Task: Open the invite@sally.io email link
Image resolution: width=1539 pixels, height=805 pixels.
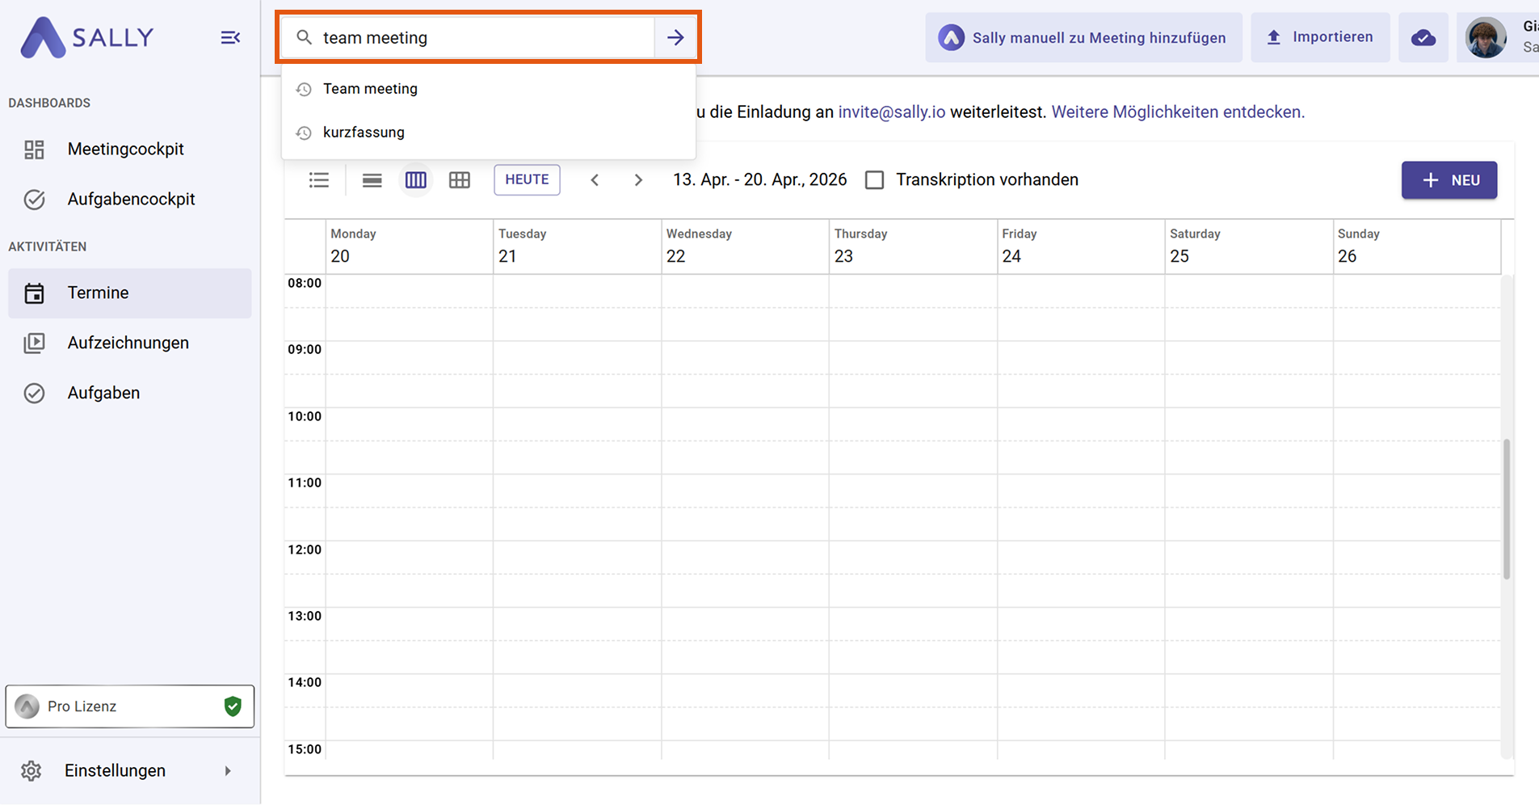Action: click(x=891, y=112)
